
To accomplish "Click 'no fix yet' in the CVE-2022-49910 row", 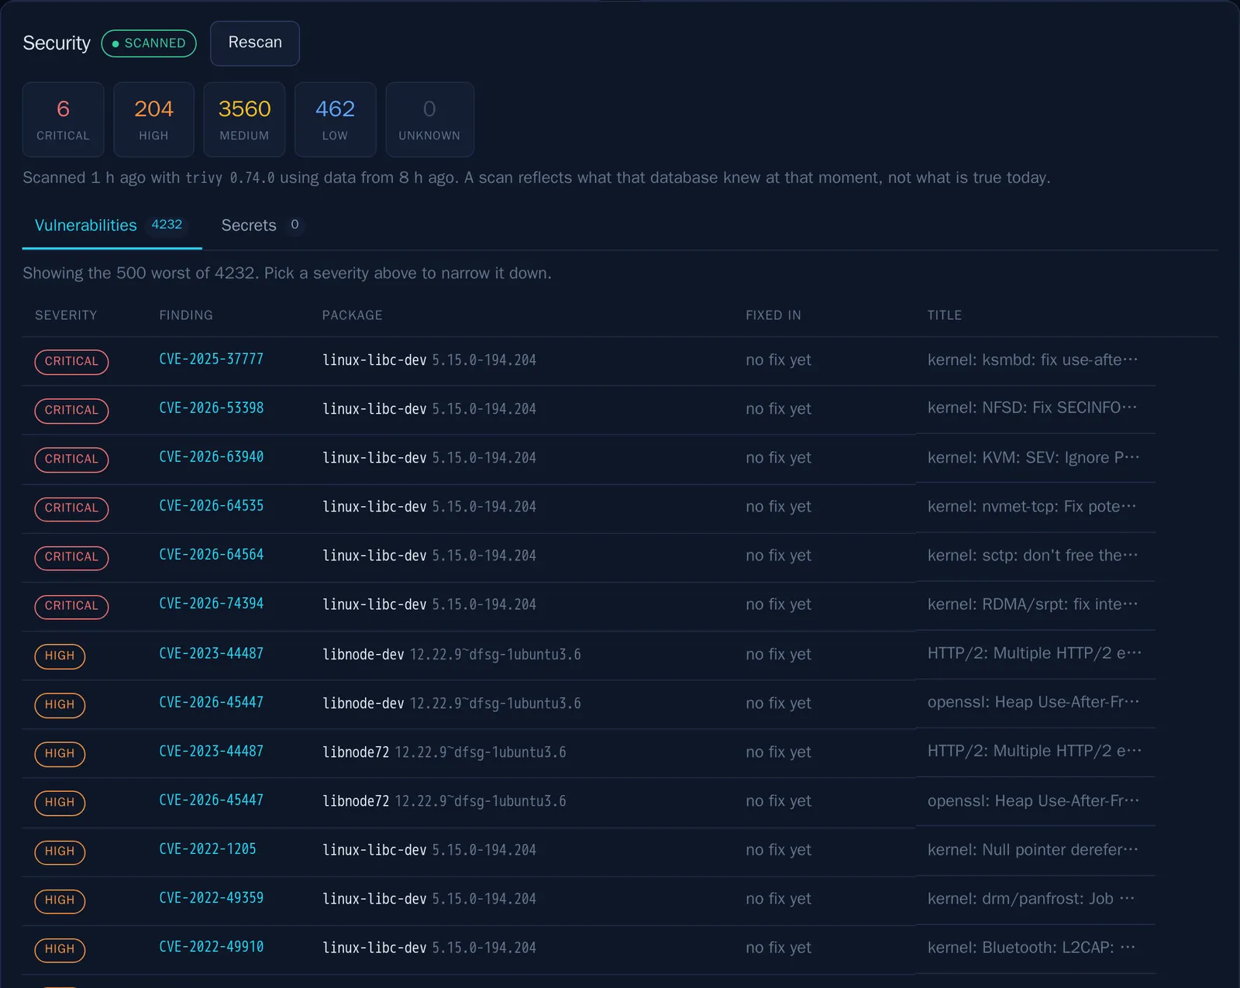I will [x=778, y=947].
